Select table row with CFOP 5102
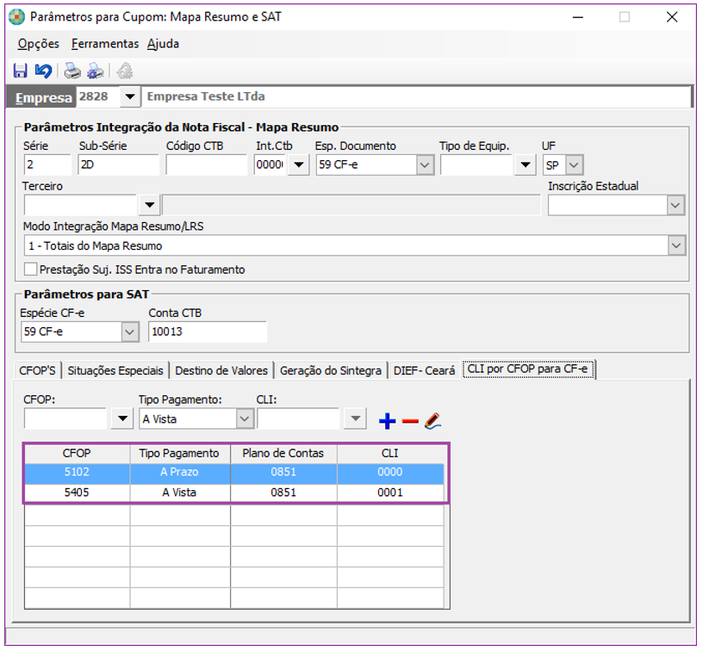 pos(234,472)
